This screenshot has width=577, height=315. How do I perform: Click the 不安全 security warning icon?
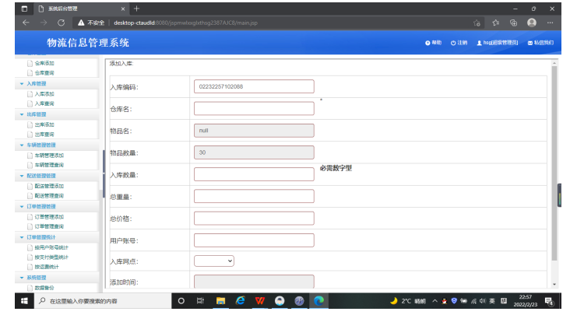pos(81,23)
